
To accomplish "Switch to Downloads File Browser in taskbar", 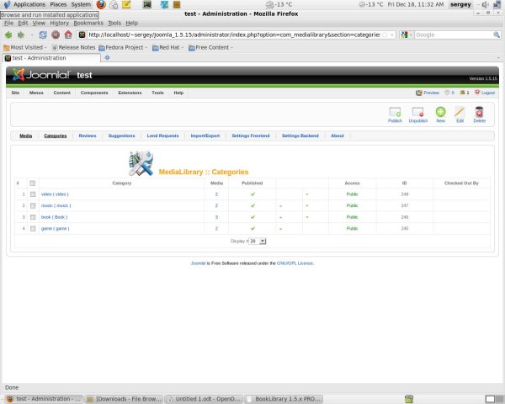I will (x=124, y=399).
